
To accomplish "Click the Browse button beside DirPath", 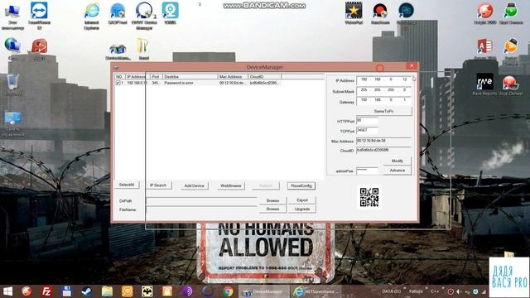I will click(x=272, y=200).
